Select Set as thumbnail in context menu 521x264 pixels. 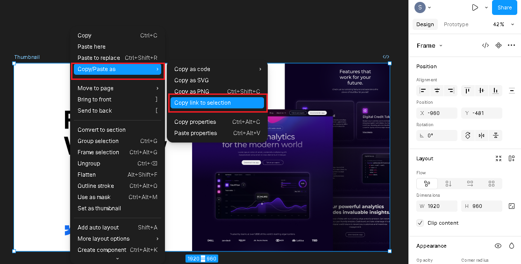point(99,208)
